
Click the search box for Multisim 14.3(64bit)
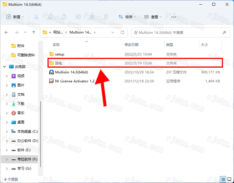177,32
